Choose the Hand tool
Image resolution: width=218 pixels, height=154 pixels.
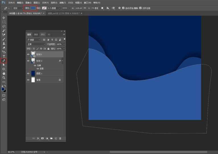pyautogui.click(x=4, y=73)
